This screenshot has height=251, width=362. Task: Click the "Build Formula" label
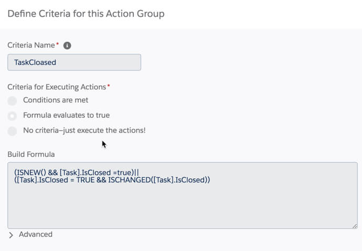click(31, 154)
